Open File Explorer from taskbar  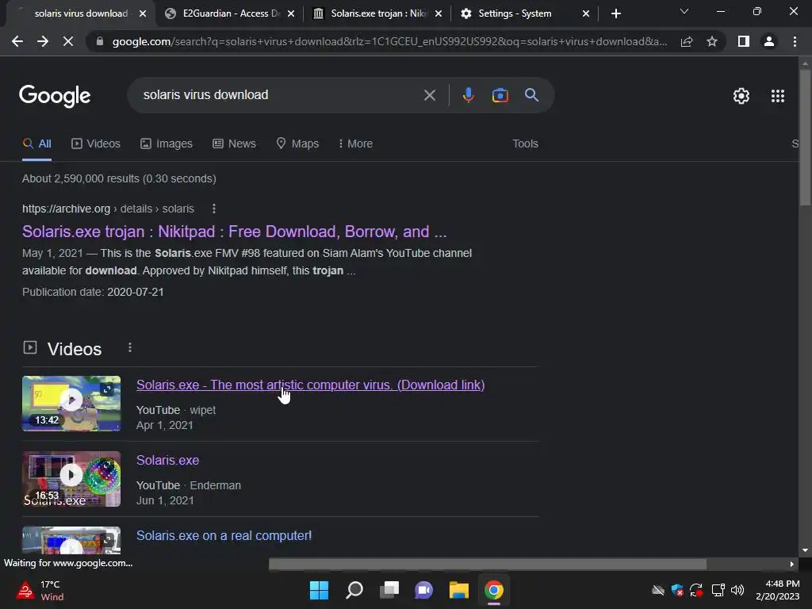pos(459,590)
